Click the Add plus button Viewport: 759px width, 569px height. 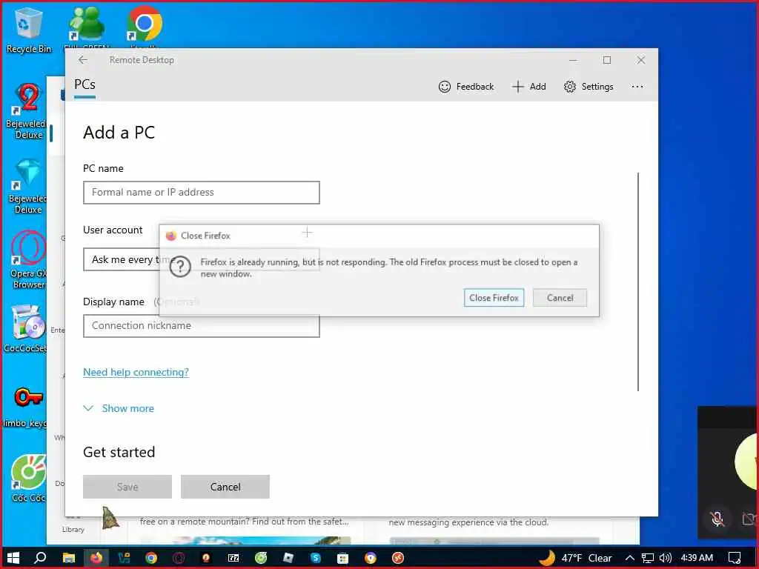[529, 87]
